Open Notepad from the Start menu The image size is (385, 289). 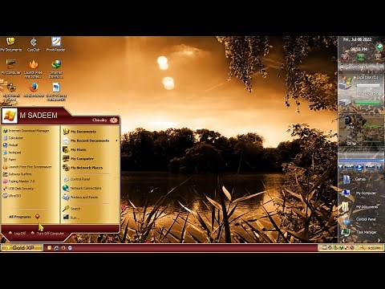pos(12,153)
